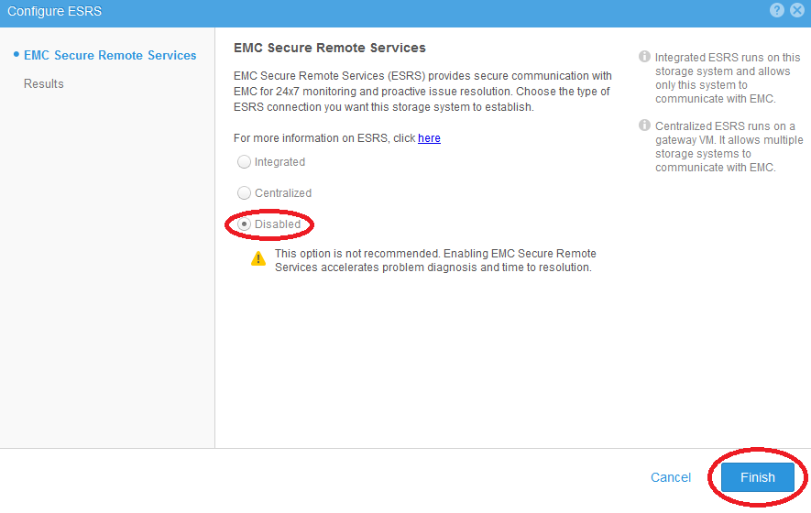
Task: Select the Disabled radio option
Action: (x=244, y=224)
